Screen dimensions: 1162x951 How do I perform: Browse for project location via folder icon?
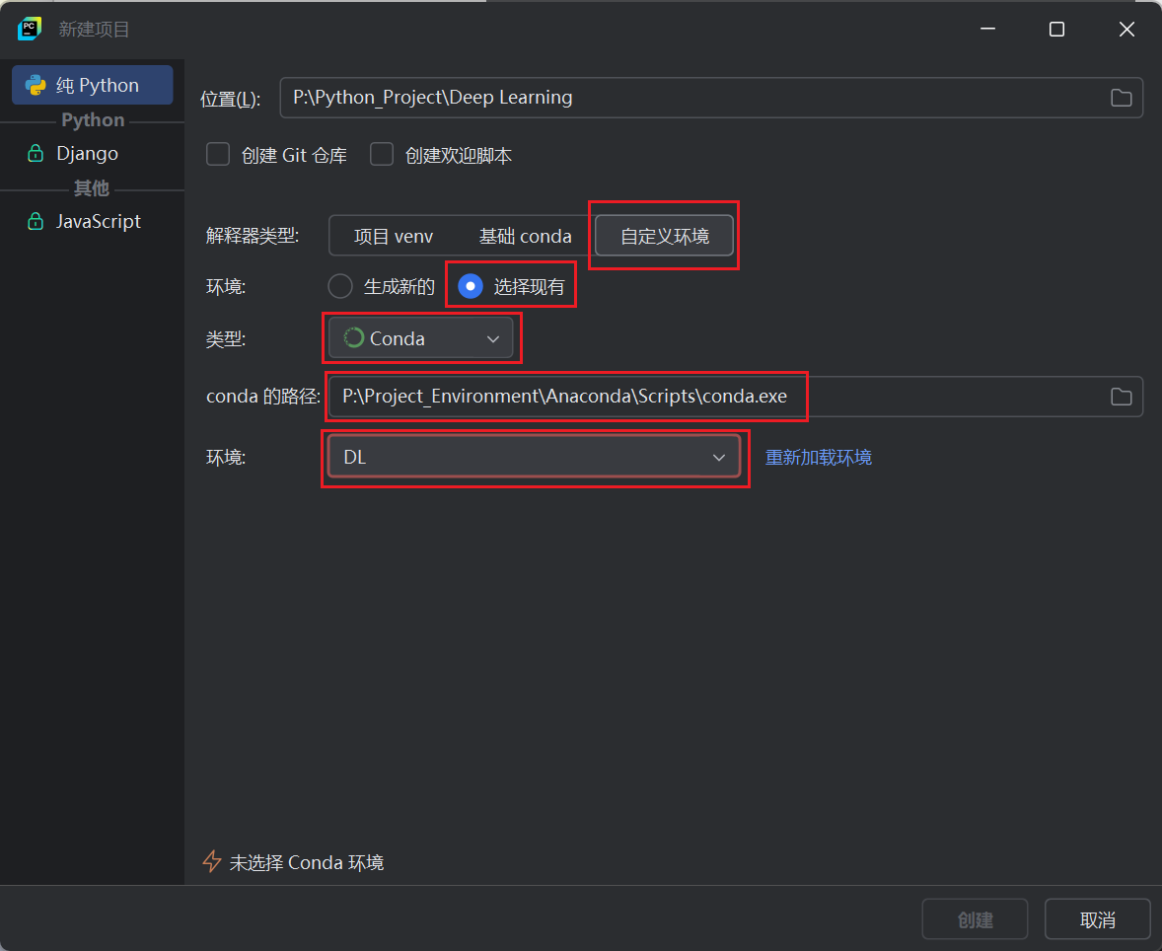tap(1122, 98)
